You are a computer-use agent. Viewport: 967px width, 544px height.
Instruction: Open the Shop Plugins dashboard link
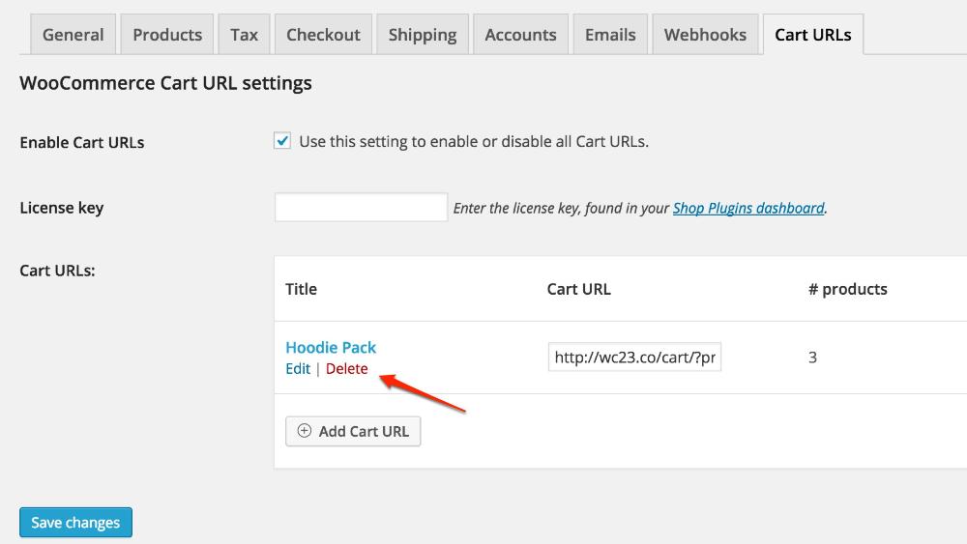pyautogui.click(x=748, y=209)
